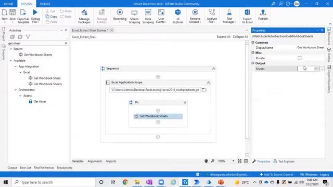
Task: Open User Events menu
Action: [x=161, y=16]
